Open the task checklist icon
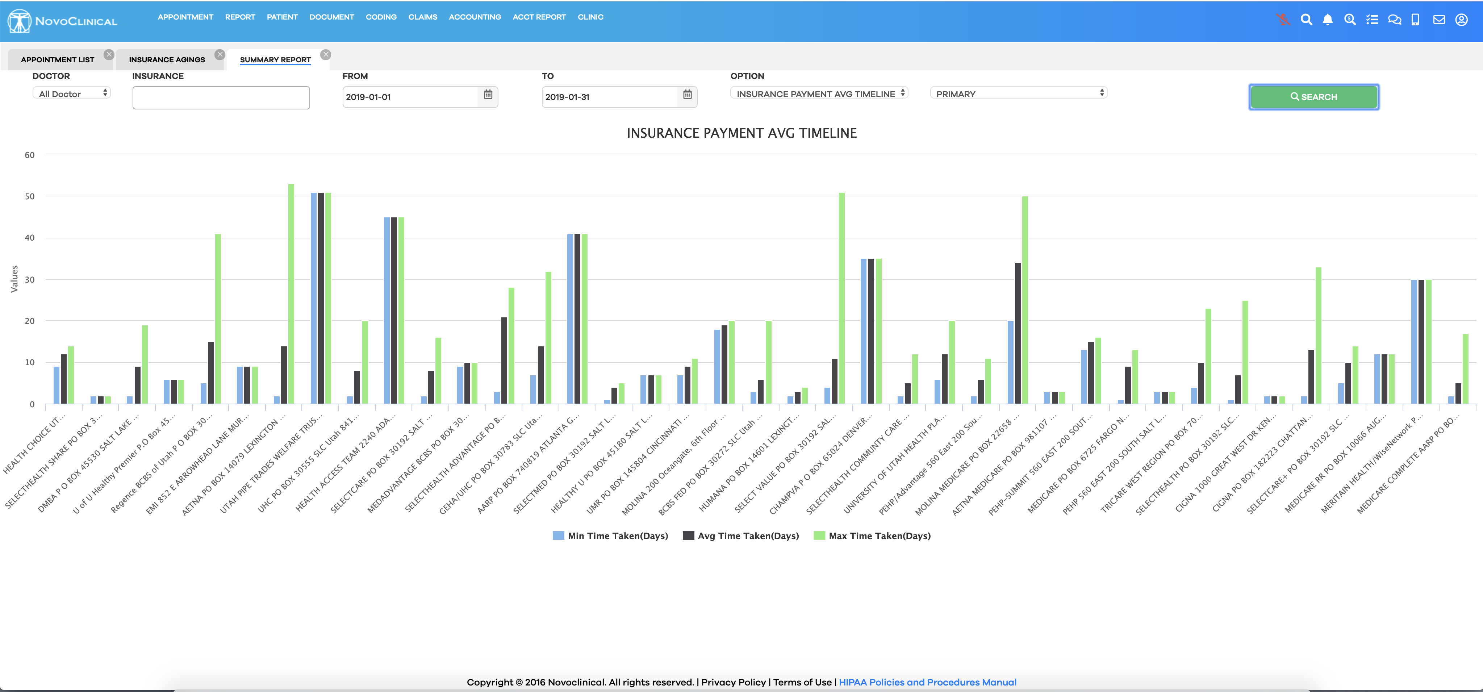The width and height of the screenshot is (1483, 692). click(1372, 20)
